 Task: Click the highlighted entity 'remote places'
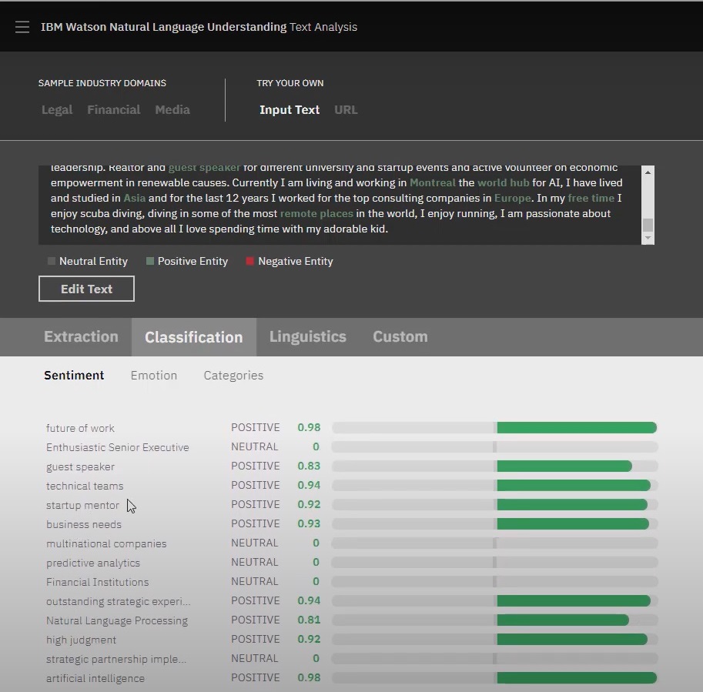(316, 213)
